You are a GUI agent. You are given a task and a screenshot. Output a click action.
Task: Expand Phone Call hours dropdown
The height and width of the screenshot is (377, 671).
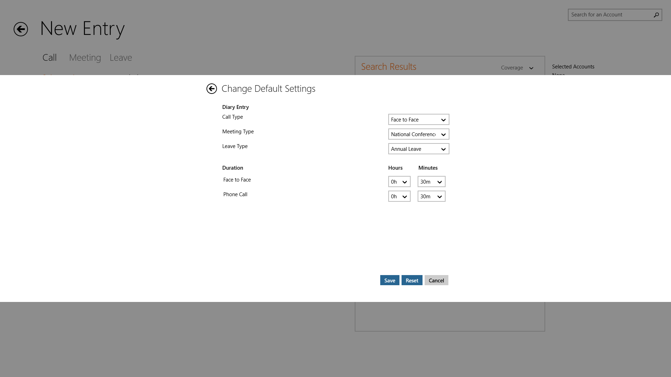399,197
